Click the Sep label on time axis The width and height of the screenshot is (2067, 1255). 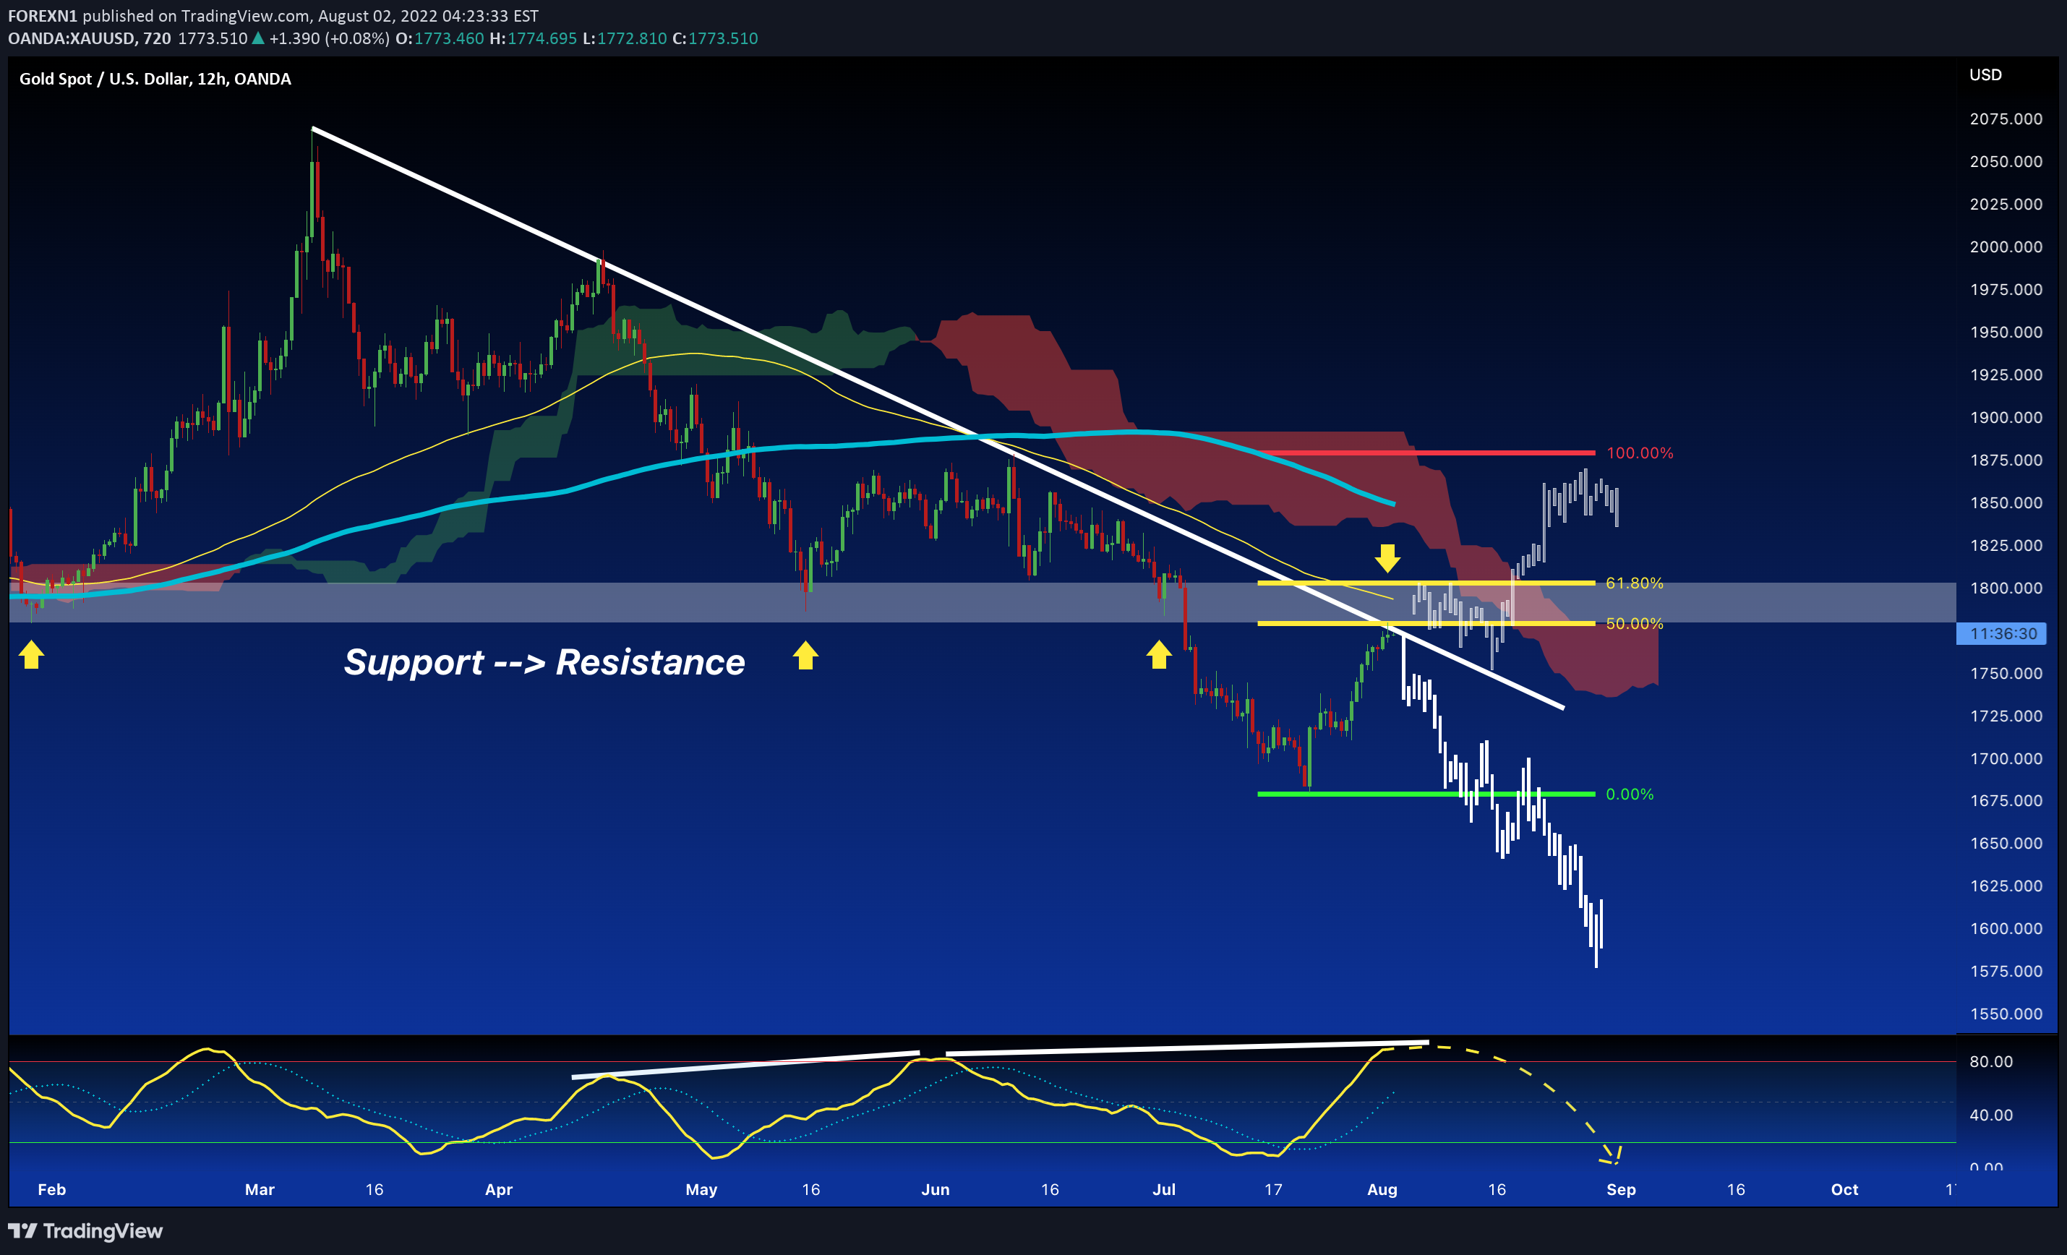[x=1621, y=1189]
